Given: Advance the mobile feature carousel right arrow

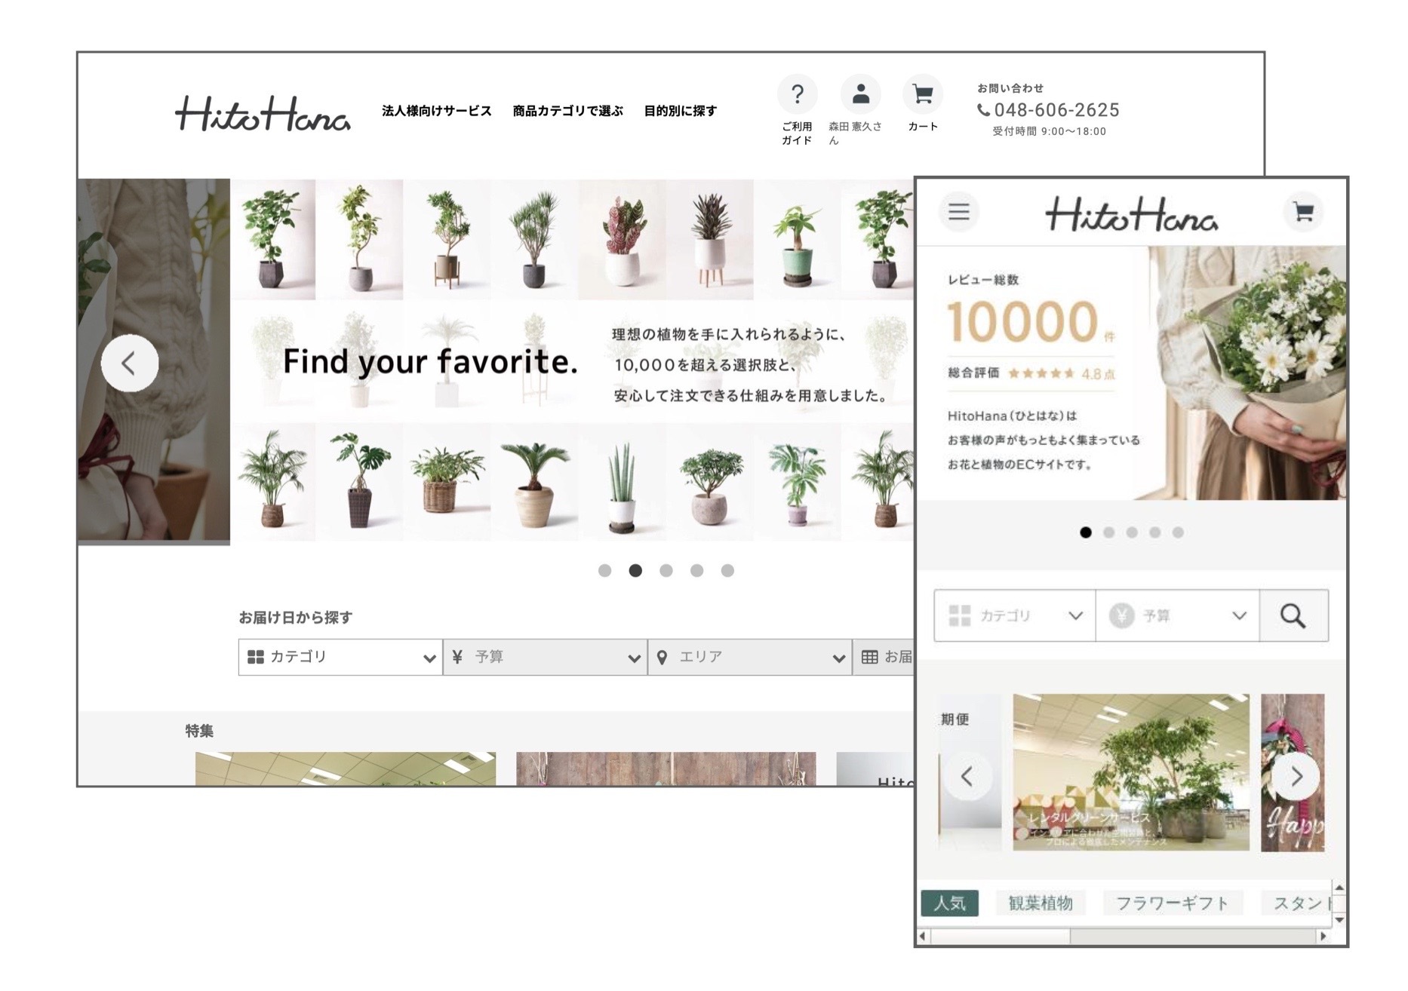Looking at the screenshot, I should [x=1296, y=775].
